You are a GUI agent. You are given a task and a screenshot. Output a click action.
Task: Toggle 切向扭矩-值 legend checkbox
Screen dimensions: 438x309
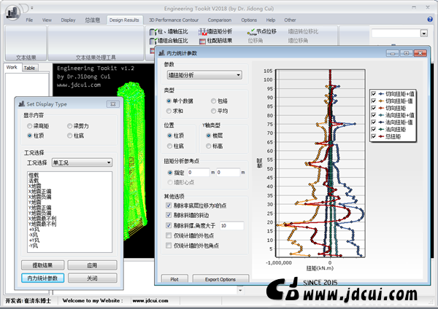pyautogui.click(x=374, y=101)
